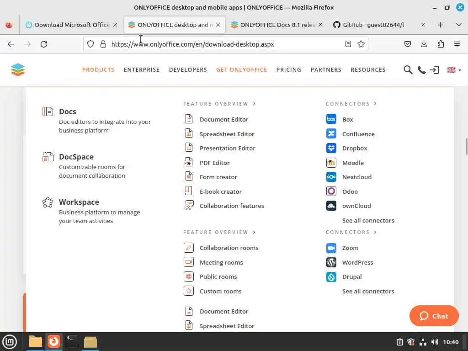
Task: Open volume control in system tray
Action: click(x=435, y=342)
